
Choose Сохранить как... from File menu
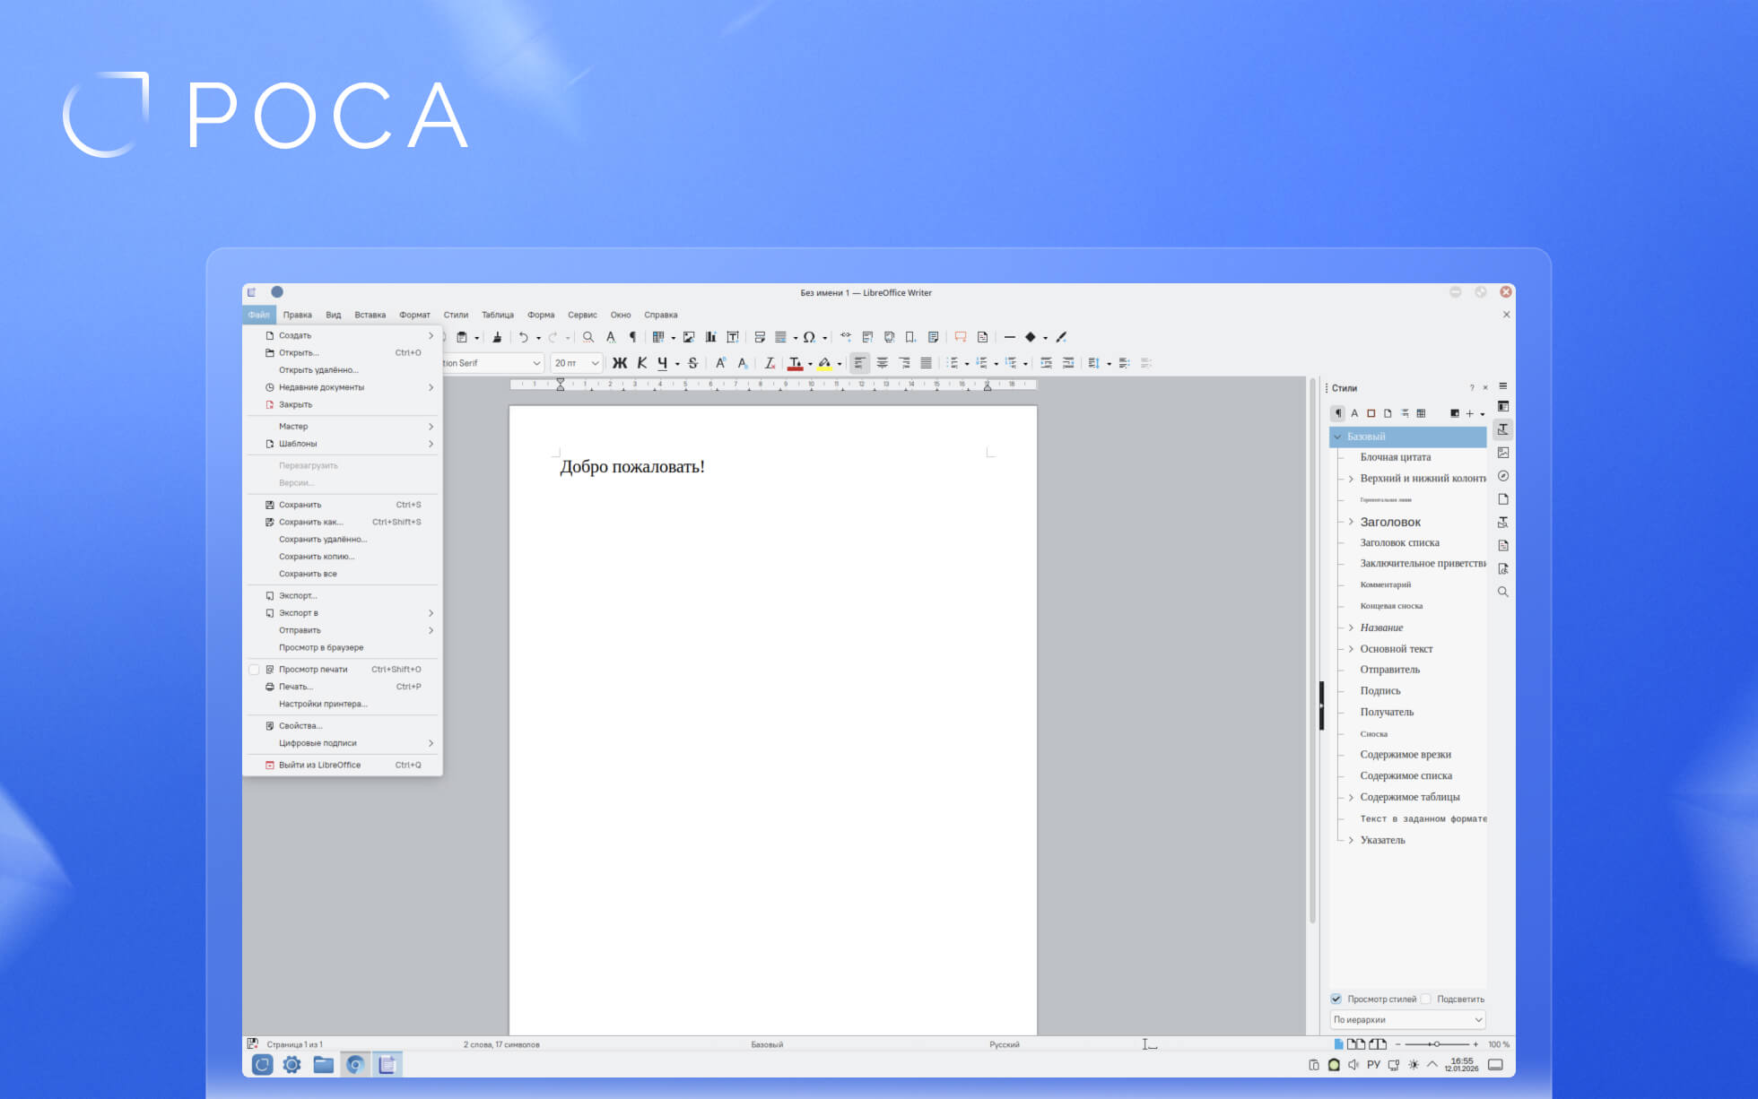coord(310,522)
